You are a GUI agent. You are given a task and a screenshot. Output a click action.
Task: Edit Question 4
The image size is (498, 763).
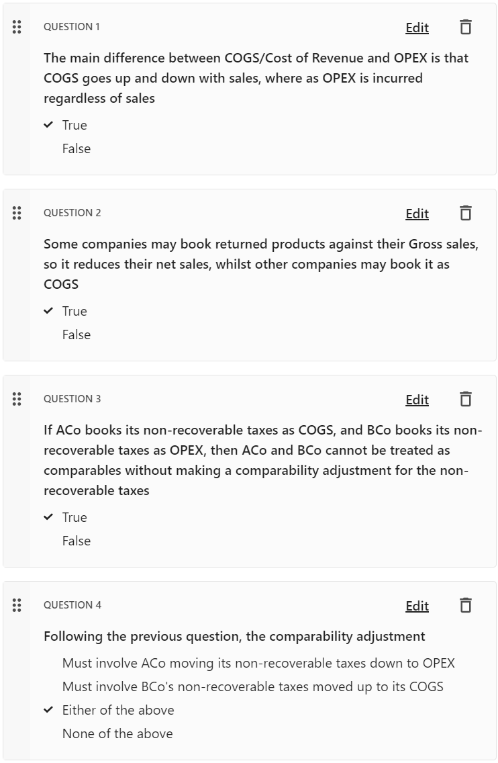(x=417, y=606)
